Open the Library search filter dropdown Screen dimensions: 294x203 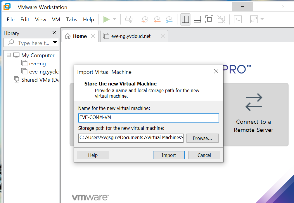tap(55, 42)
